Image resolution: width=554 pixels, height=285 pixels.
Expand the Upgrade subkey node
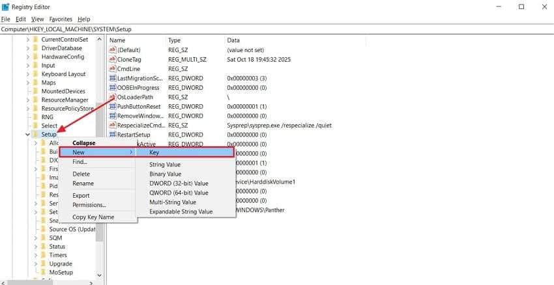pos(36,264)
